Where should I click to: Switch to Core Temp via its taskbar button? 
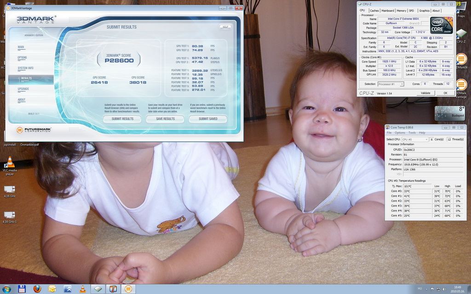pos(113,289)
